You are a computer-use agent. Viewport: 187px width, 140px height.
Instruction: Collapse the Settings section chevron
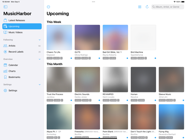coord(40,85)
